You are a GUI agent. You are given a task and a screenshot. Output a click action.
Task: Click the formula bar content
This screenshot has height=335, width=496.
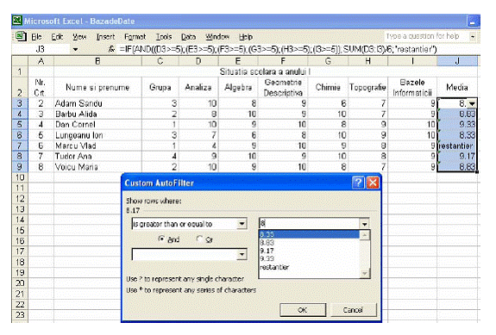pos(279,49)
